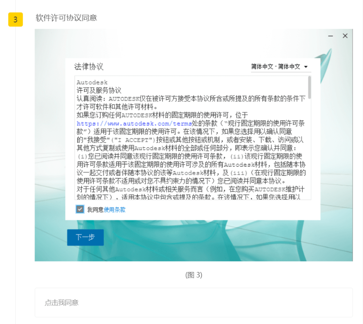
Task: Click the (图 3) image caption
Action: (194, 275)
